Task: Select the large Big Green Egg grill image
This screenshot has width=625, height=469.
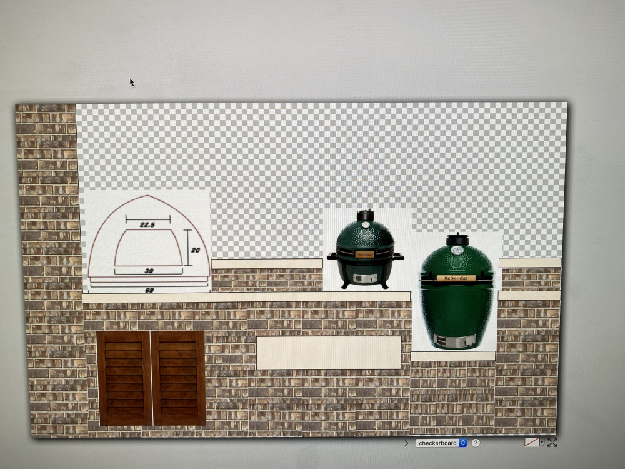Action: click(457, 291)
